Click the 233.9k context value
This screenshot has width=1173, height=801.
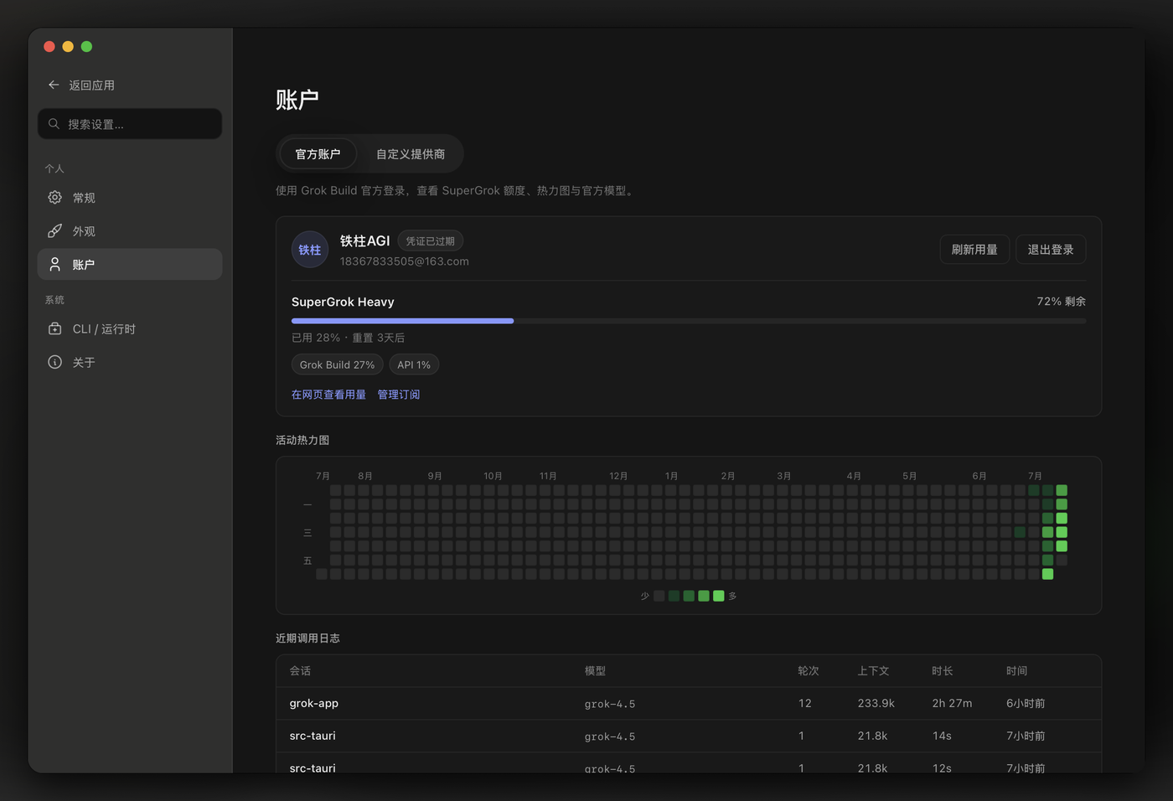(876, 704)
